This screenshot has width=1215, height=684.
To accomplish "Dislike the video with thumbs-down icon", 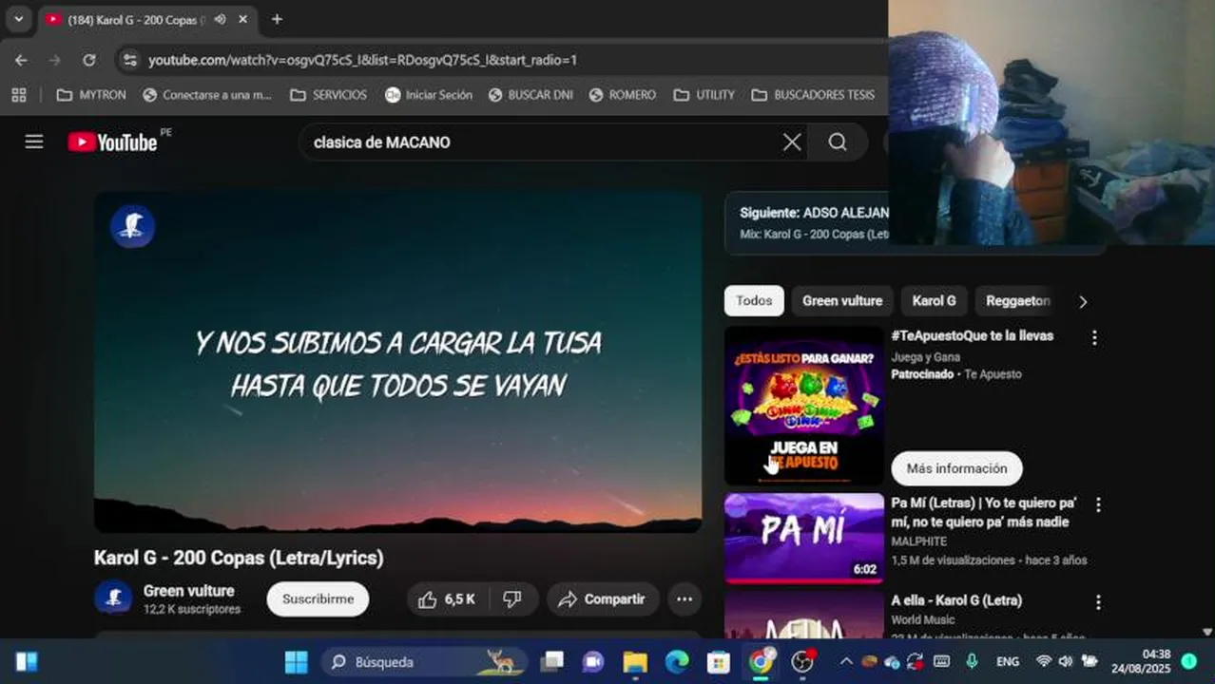I will (x=512, y=599).
